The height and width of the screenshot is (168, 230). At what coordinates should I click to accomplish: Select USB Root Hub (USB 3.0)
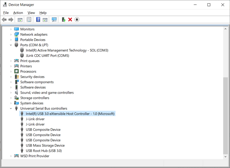[x=44, y=151]
